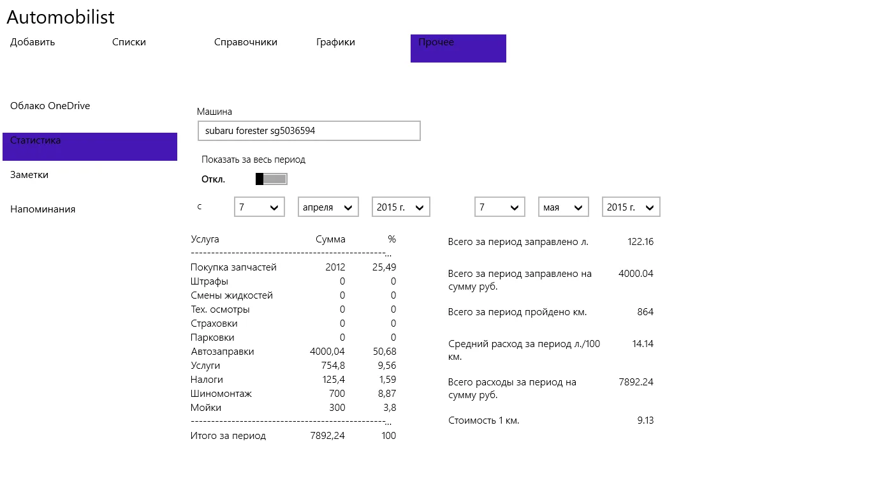
Task: Click the Автозаправки row label
Action: click(x=223, y=352)
